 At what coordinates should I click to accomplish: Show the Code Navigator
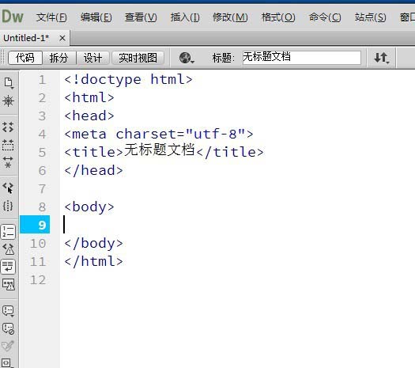coord(8,101)
